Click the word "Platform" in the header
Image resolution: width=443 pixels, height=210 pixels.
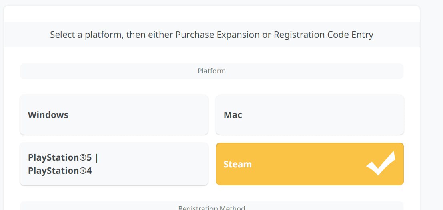(212, 71)
